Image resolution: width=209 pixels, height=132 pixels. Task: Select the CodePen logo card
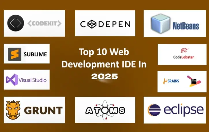(x=105, y=23)
